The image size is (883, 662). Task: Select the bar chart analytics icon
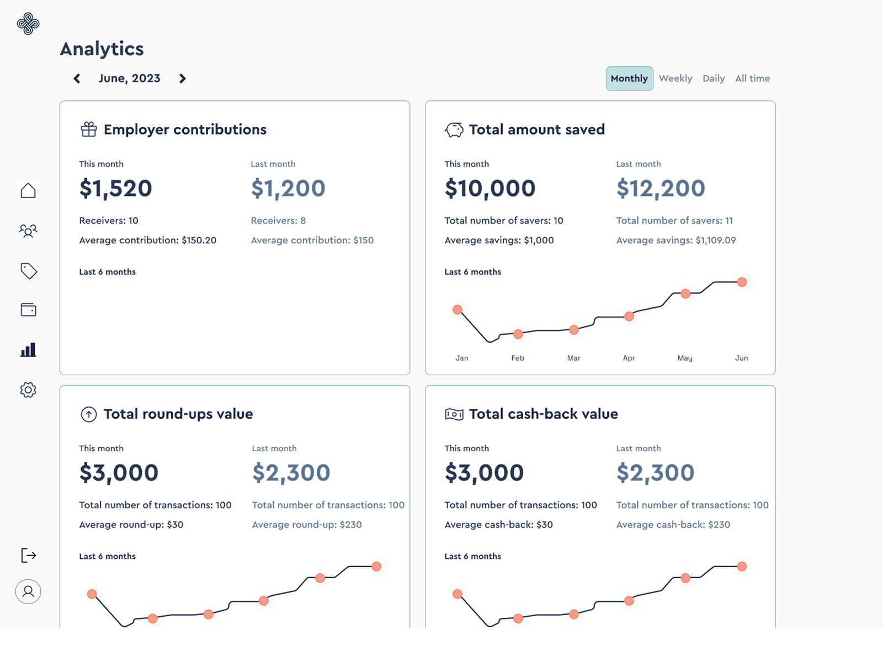click(x=28, y=350)
